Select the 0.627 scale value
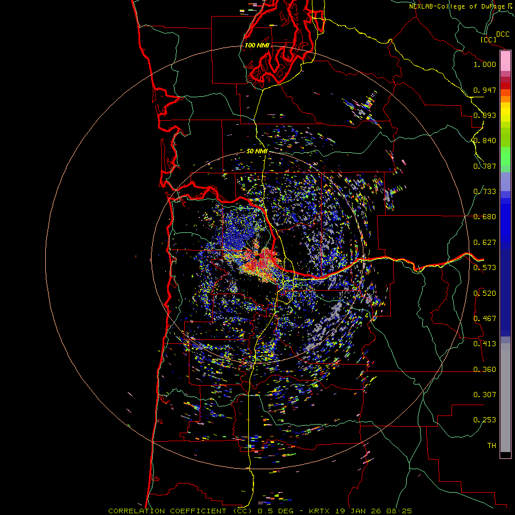This screenshot has width=515, height=515. coord(485,243)
